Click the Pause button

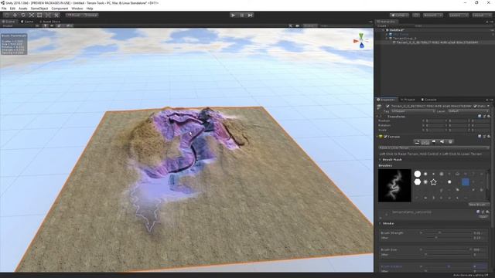click(242, 15)
